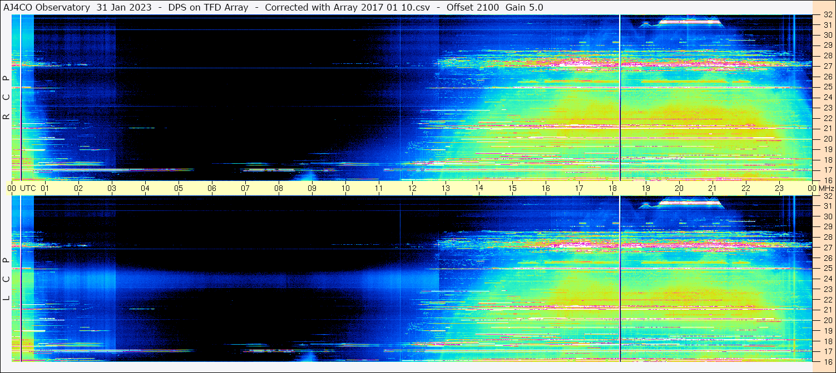Select hour marker 04 on the time axis
The height and width of the screenshot is (373, 836).
(x=145, y=188)
